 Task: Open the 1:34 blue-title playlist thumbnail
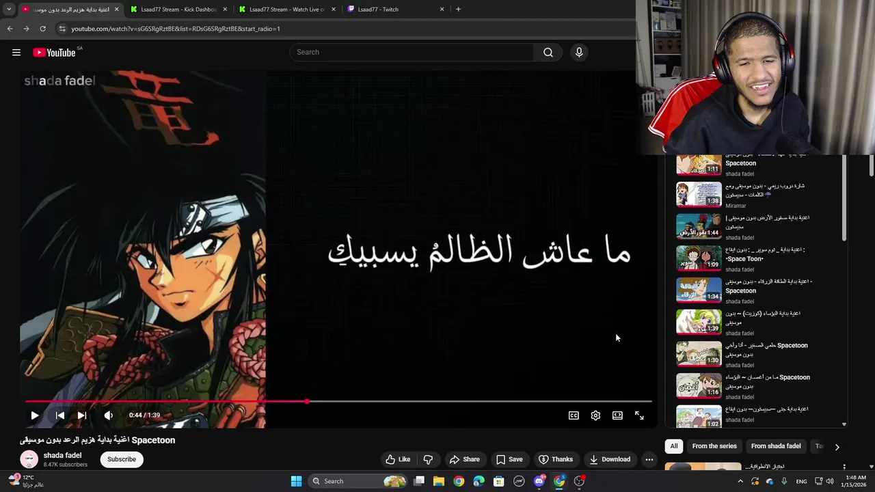pyautogui.click(x=699, y=290)
